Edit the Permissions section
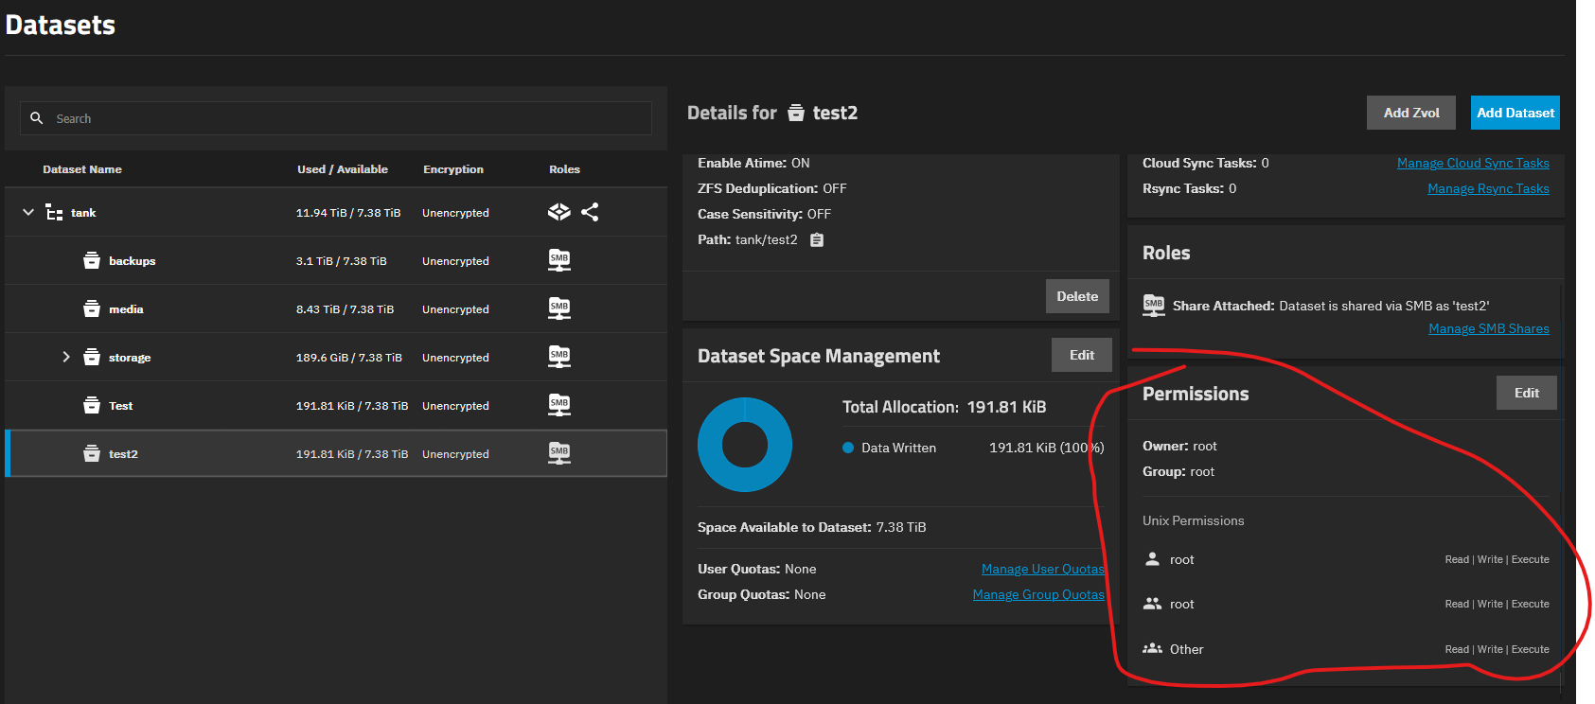1595x704 pixels. tap(1526, 393)
